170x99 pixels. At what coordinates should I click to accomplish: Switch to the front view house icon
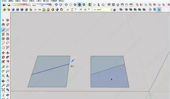coord(118,5)
